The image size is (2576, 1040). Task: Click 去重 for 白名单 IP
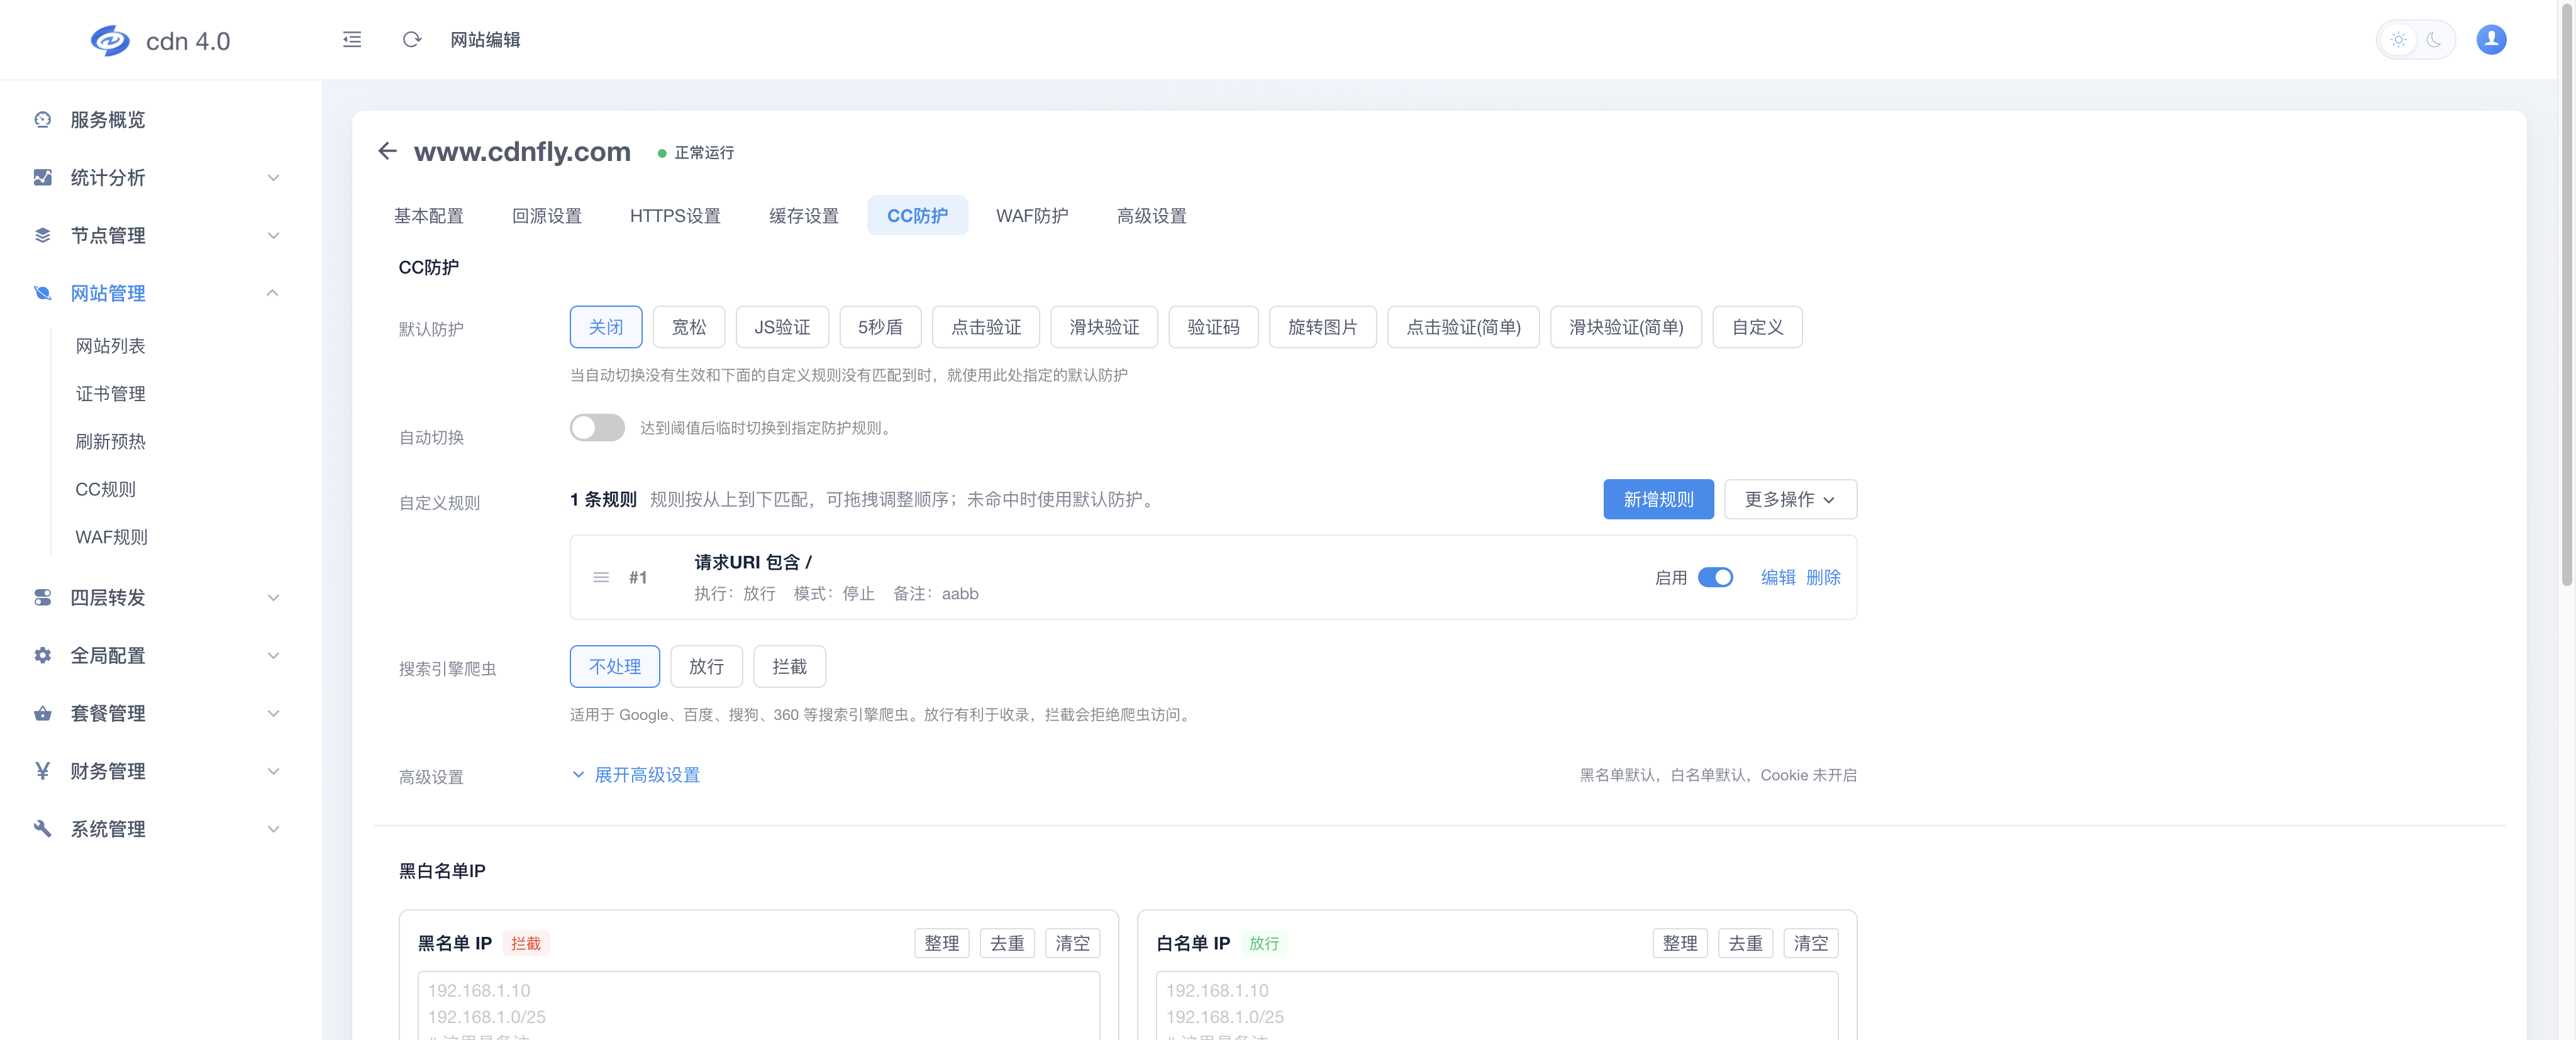(1745, 943)
